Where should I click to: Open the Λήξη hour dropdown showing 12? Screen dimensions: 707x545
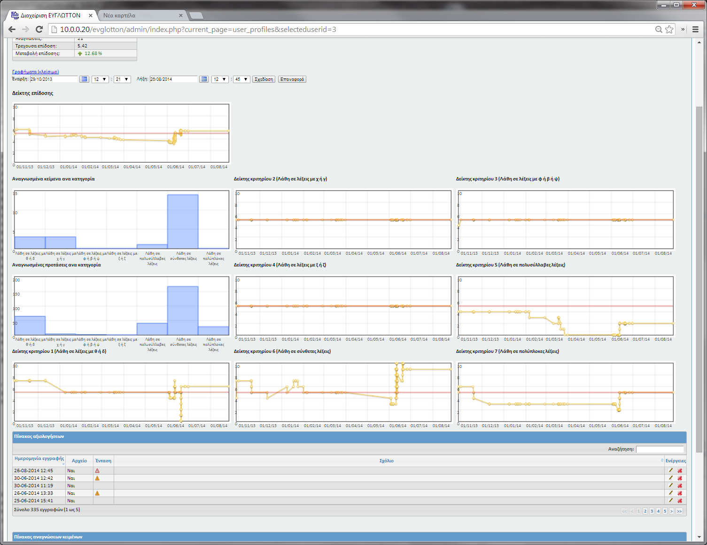[220, 79]
